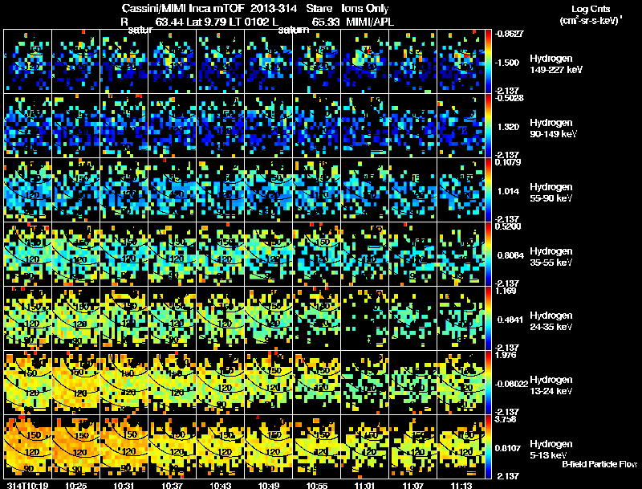Click the 'Hydrogen 24-35 keV' row label
642x489 pixels.
551,321
